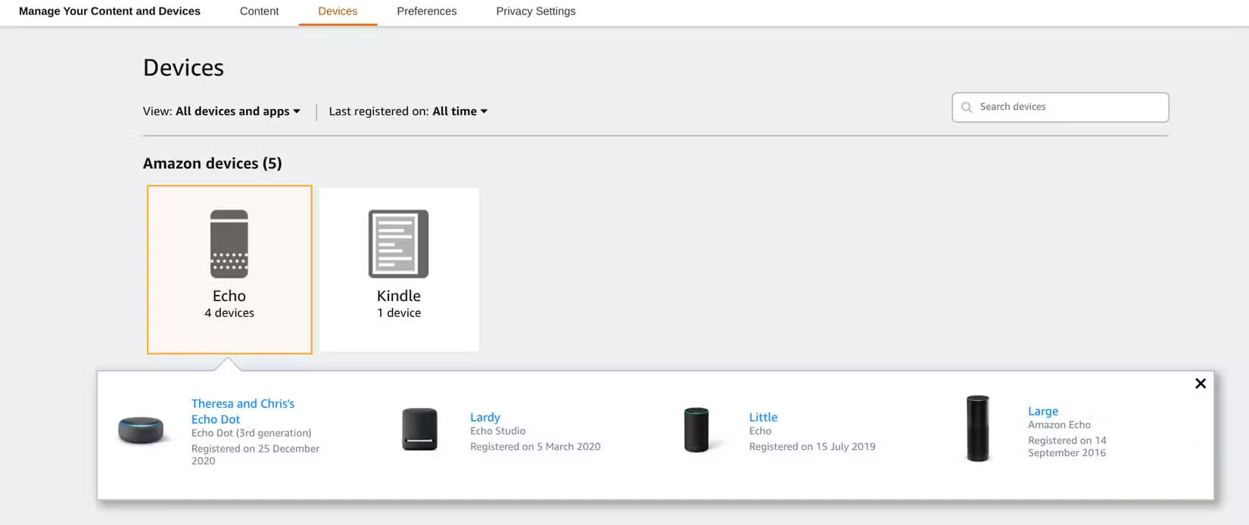Click the '1 device' text under Kindle
Image resolution: width=1249 pixels, height=525 pixels.
click(x=399, y=313)
